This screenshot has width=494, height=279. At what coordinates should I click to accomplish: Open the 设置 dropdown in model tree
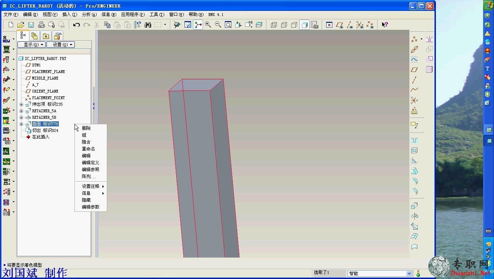[61, 45]
